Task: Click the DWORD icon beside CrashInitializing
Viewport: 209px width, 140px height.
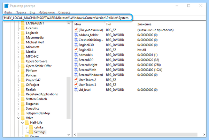Action: (76, 40)
